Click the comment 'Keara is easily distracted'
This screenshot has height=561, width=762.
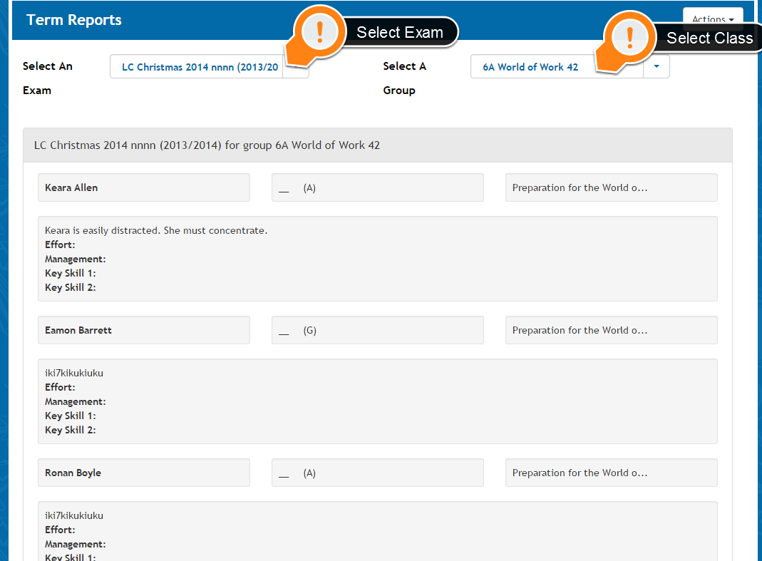coord(156,230)
